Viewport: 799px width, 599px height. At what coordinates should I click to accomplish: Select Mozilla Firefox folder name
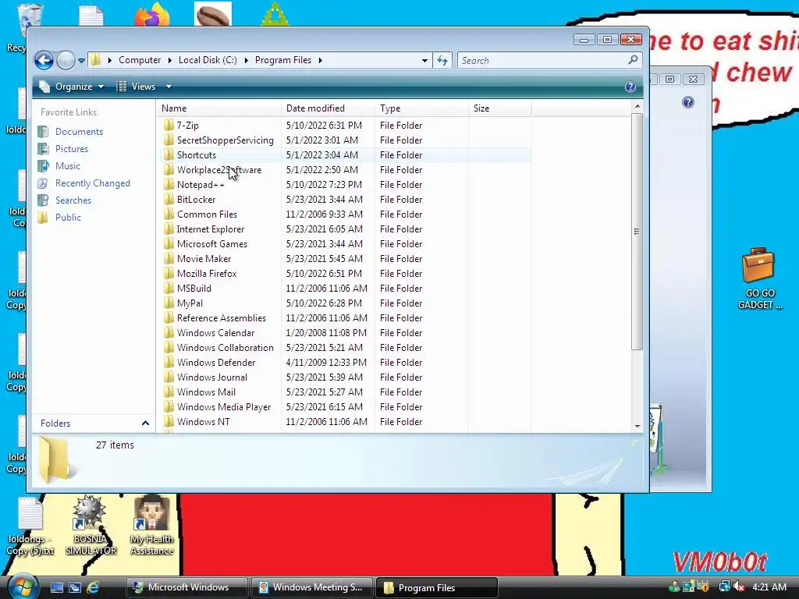207,274
